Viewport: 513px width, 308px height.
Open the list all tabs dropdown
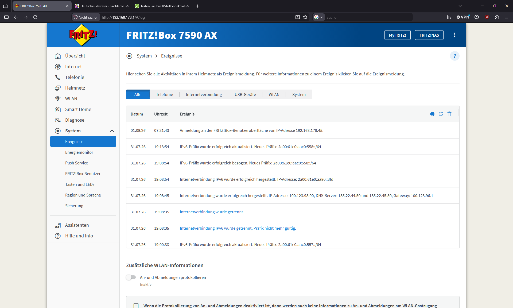tap(460, 6)
